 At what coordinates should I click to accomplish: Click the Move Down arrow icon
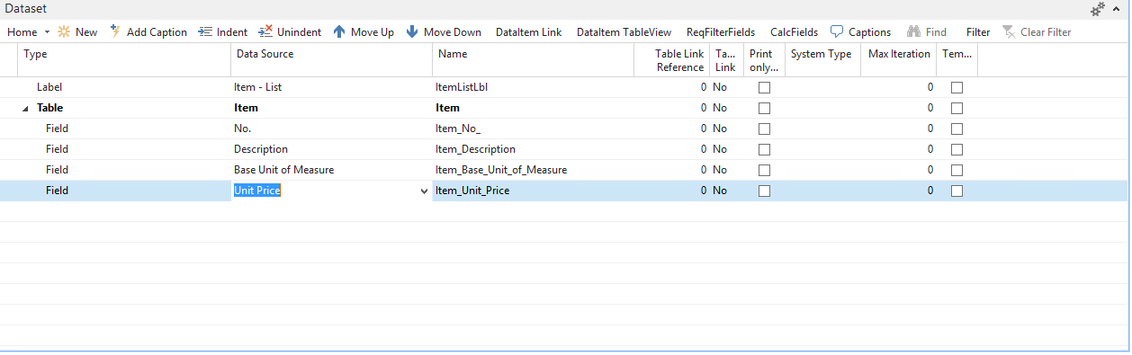pos(412,31)
